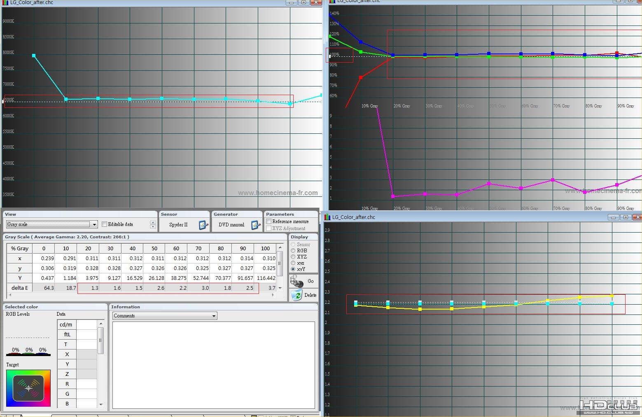This screenshot has width=642, height=417.
Task: Click the Y value 16.529 cell
Action: click(x=132, y=278)
